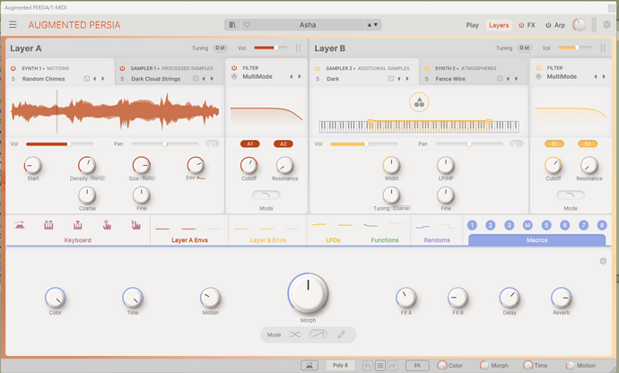Viewport: 619px width, 373px height.
Task: Click the Layer A filter type icon beside MultiMode
Action: click(234, 76)
